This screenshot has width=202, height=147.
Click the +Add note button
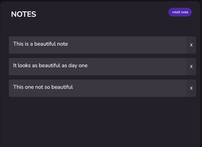(x=180, y=12)
